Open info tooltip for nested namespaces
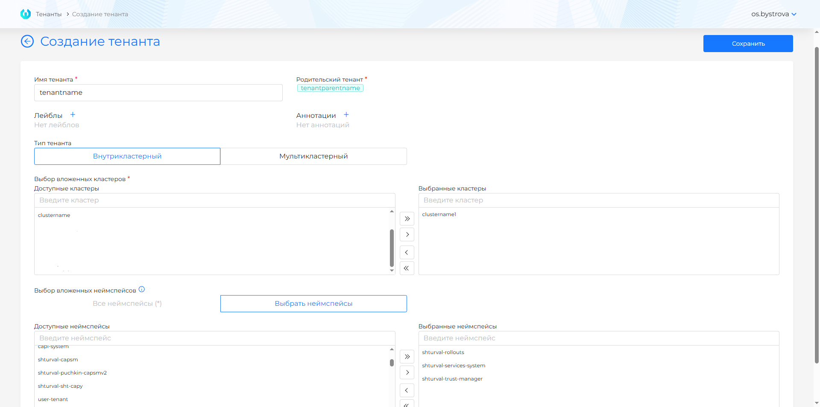This screenshot has width=820, height=407. (142, 290)
